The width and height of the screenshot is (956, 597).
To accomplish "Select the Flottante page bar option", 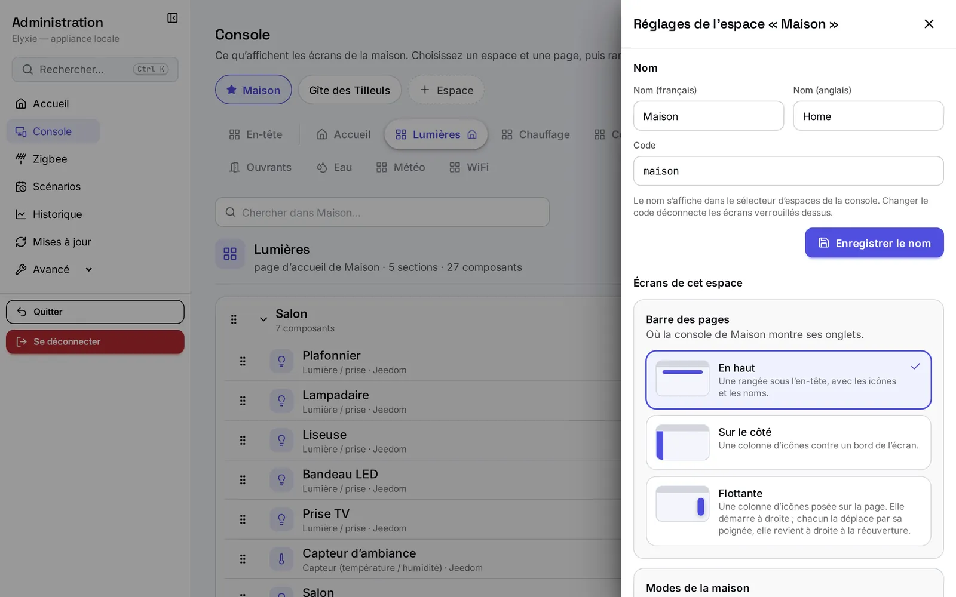I will [789, 511].
